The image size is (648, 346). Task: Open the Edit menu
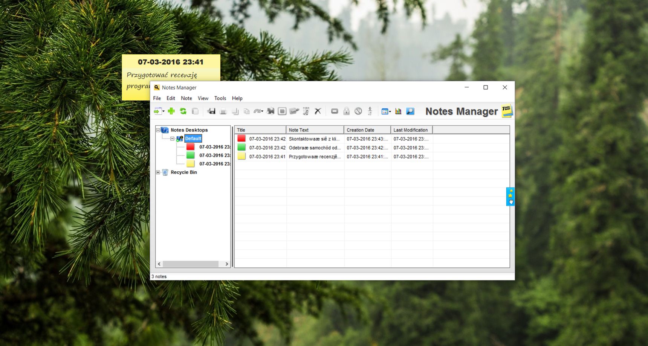click(171, 98)
